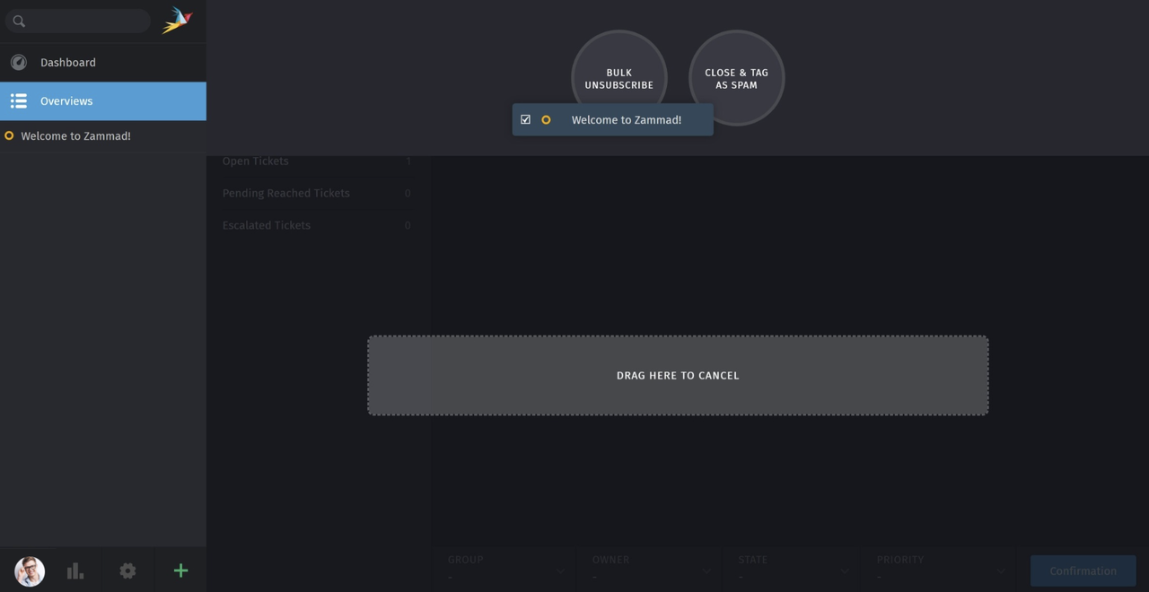Open the user avatar menu

[x=29, y=571]
